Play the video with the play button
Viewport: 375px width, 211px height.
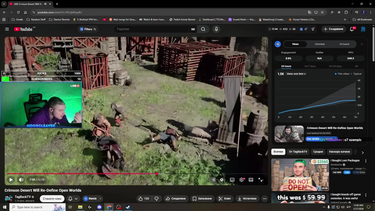tap(11, 180)
